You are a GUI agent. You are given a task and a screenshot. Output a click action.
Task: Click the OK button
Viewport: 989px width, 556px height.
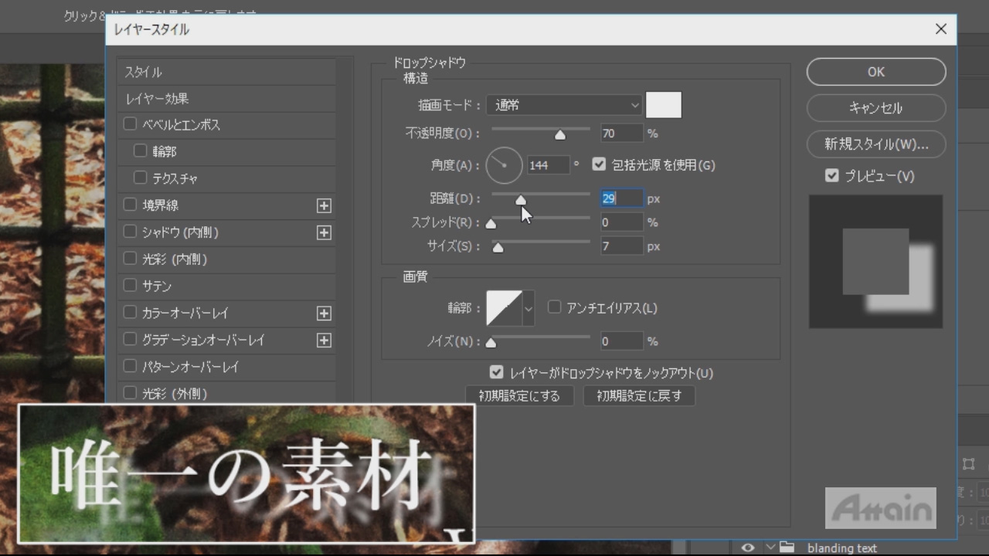[875, 72]
